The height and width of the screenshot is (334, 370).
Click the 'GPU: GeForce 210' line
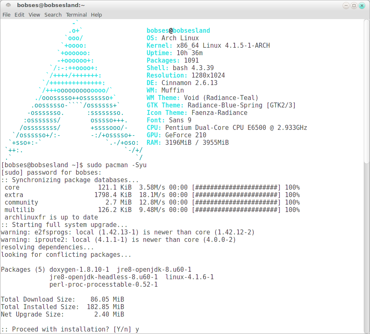[176, 135]
